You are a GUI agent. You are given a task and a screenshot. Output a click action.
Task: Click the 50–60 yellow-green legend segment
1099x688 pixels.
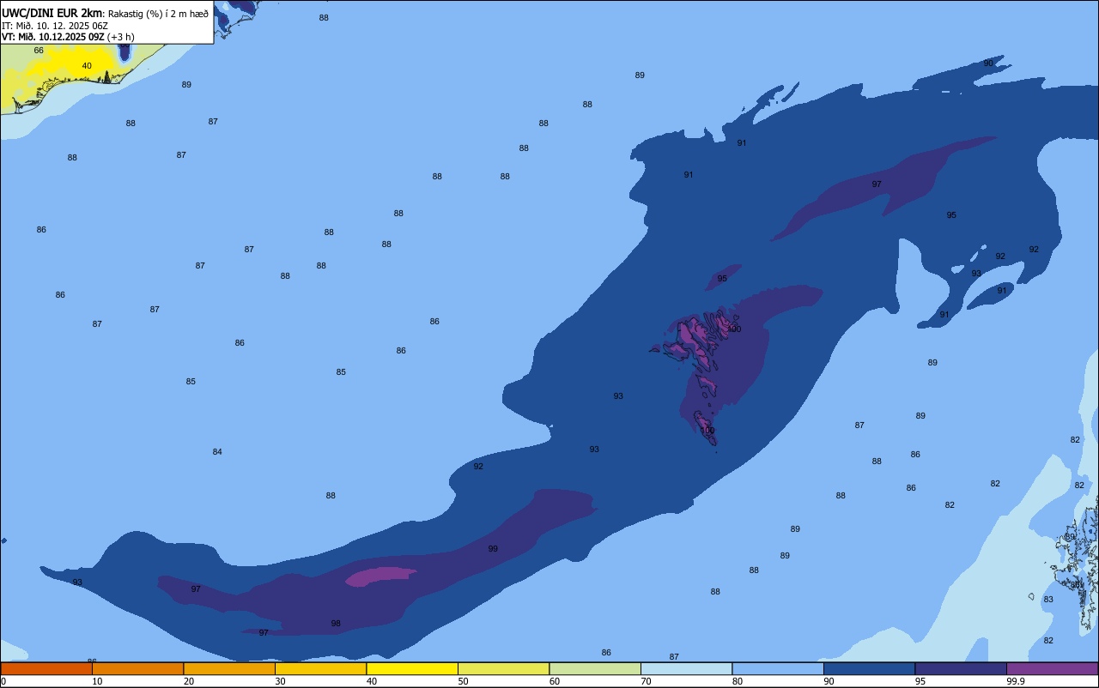(x=503, y=668)
